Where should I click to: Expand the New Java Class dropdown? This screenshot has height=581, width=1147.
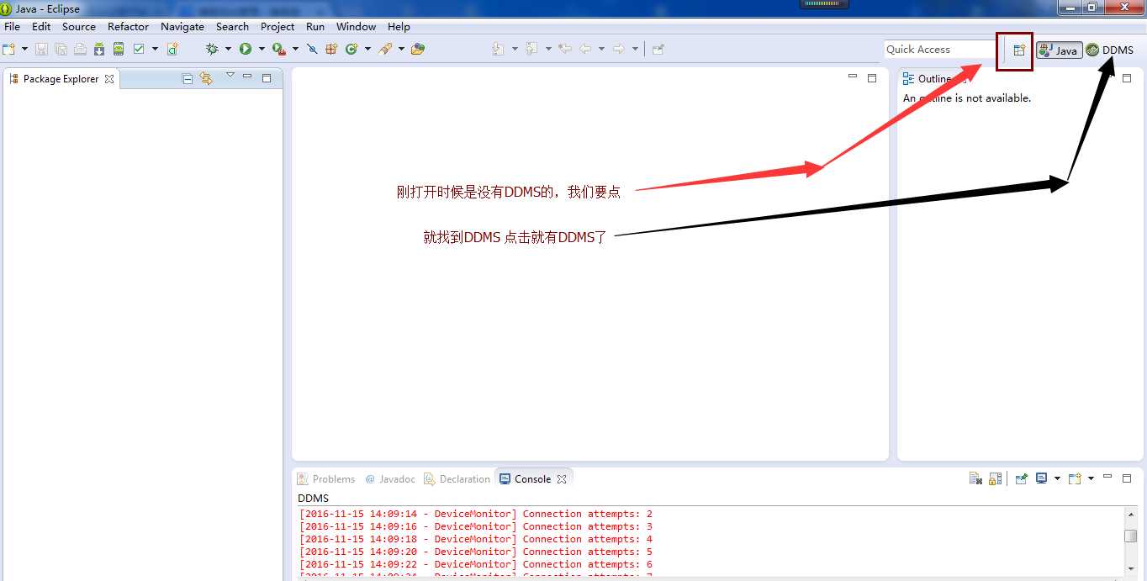pyautogui.click(x=367, y=49)
